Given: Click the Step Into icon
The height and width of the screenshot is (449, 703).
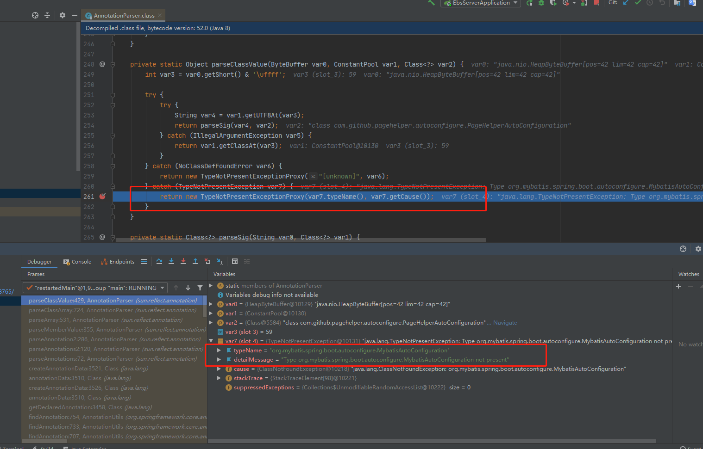Looking at the screenshot, I should point(171,262).
